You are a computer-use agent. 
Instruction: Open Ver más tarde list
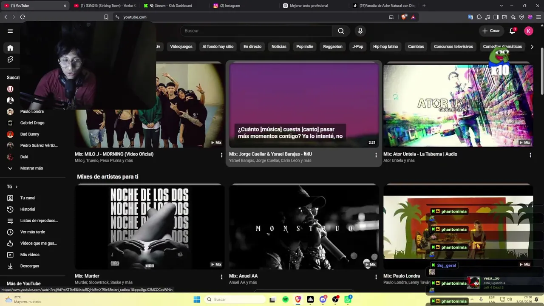click(32, 232)
